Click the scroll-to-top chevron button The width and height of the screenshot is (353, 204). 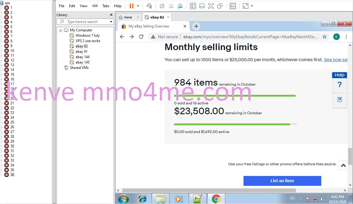tap(343, 166)
